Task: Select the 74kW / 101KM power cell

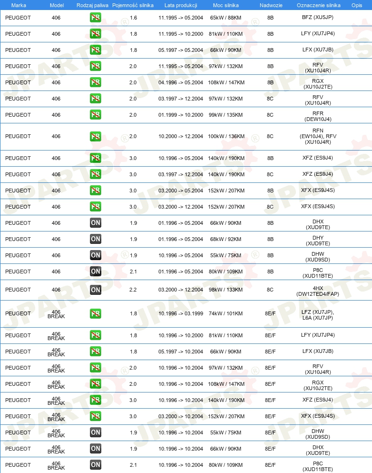Action: [225, 314]
